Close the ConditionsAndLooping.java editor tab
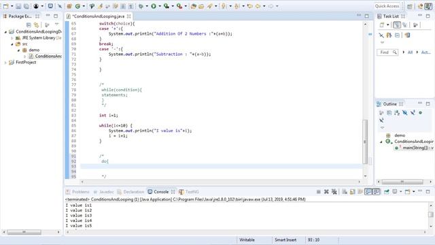The height and width of the screenshot is (245, 435). tap(128, 16)
